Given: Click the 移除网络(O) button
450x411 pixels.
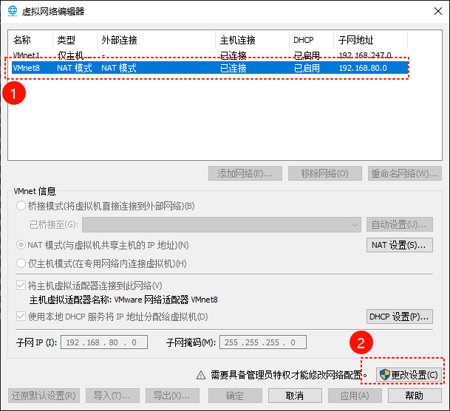Looking at the screenshot, I should pos(325,173).
